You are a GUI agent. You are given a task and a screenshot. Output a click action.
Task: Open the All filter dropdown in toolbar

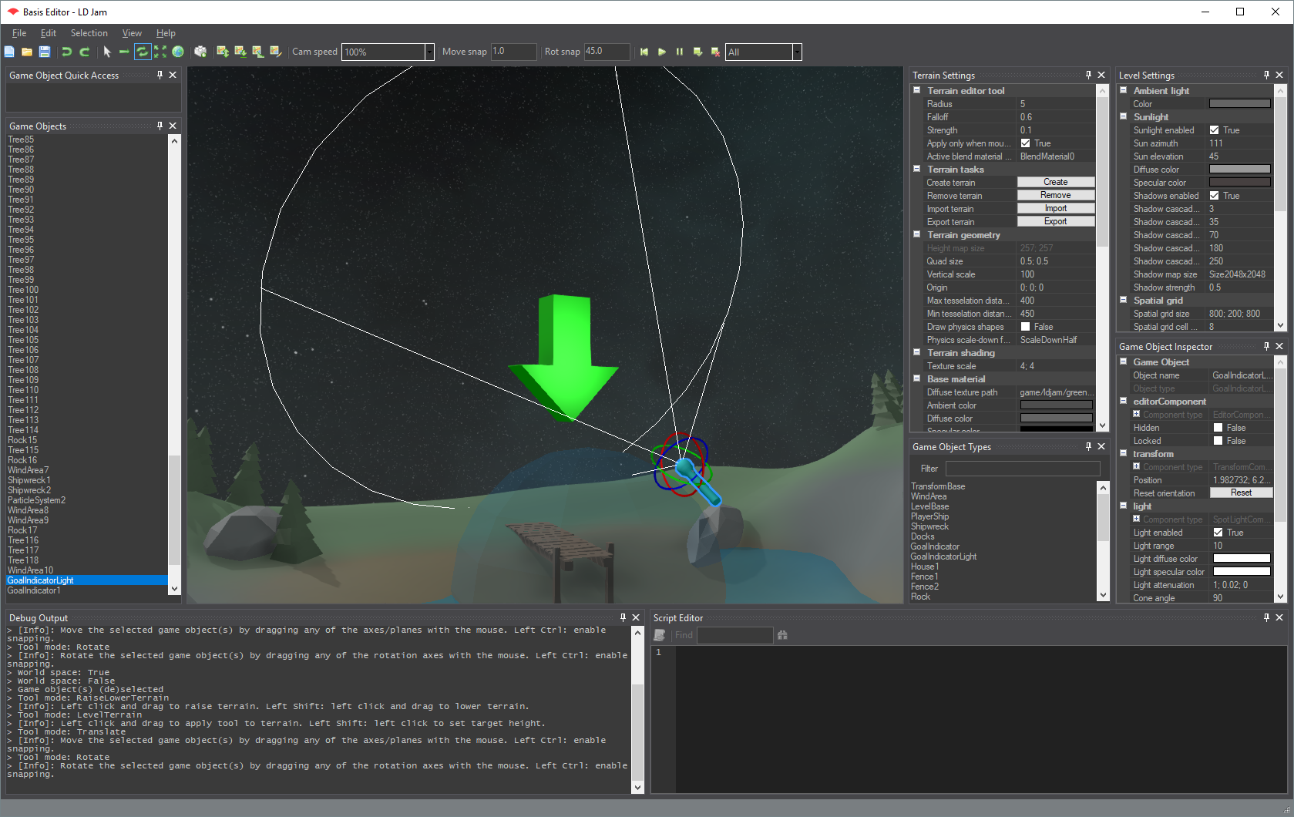(797, 52)
